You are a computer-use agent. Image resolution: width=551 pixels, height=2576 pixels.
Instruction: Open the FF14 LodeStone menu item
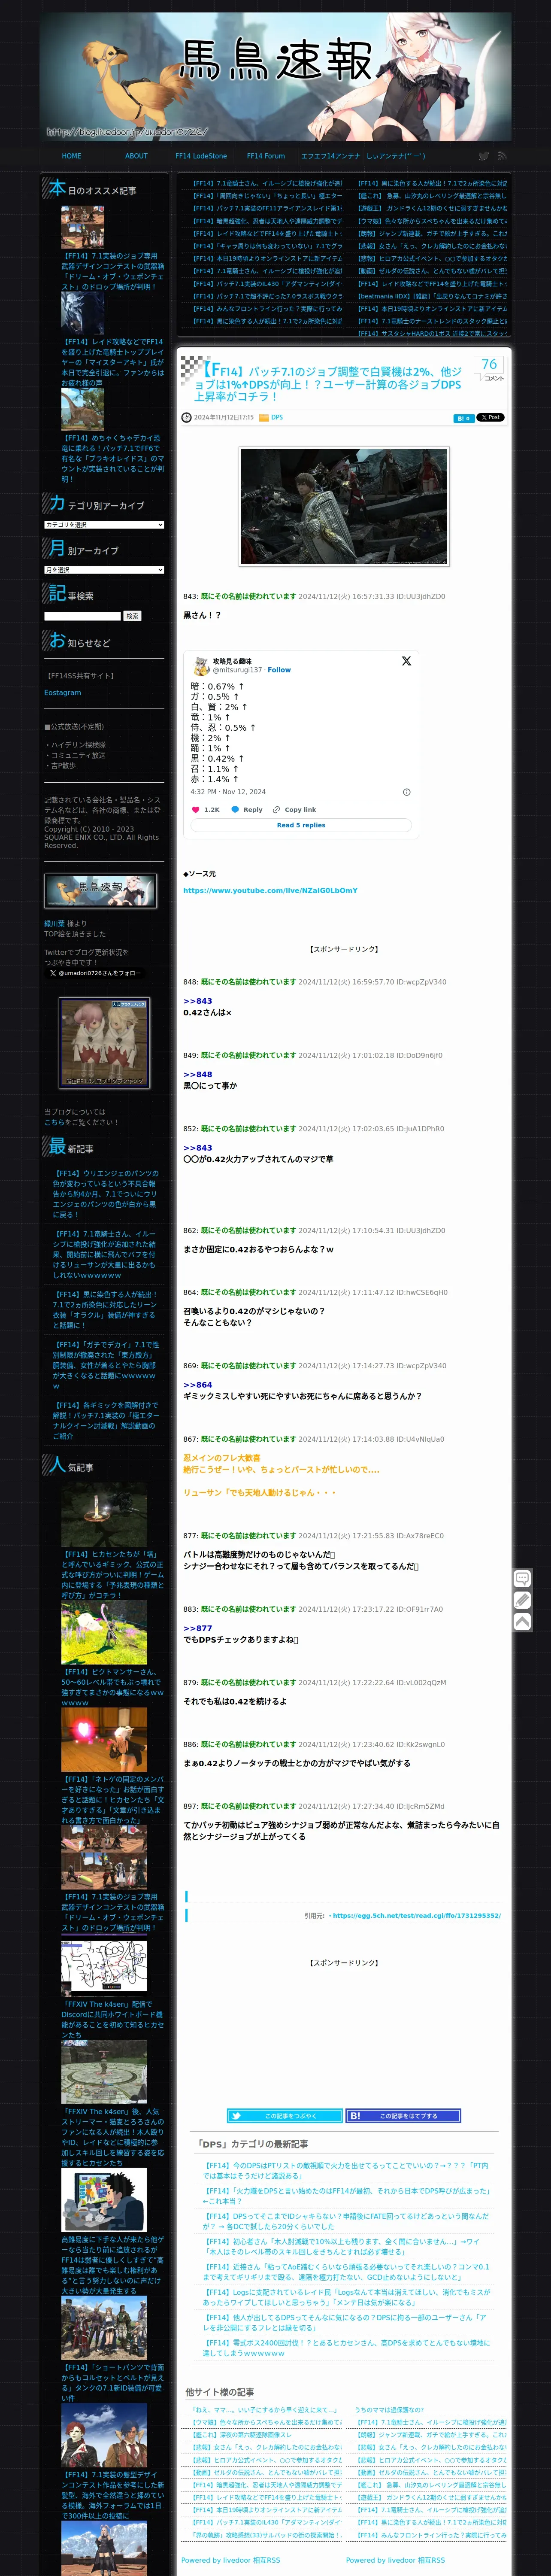[201, 156]
